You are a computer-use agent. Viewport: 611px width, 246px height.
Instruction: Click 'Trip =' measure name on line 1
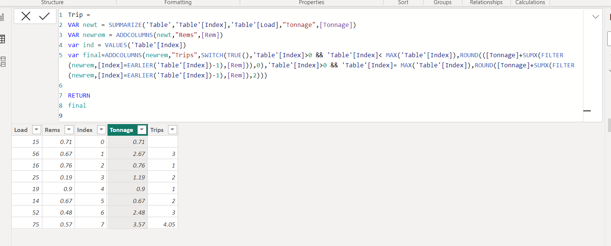[79, 15]
